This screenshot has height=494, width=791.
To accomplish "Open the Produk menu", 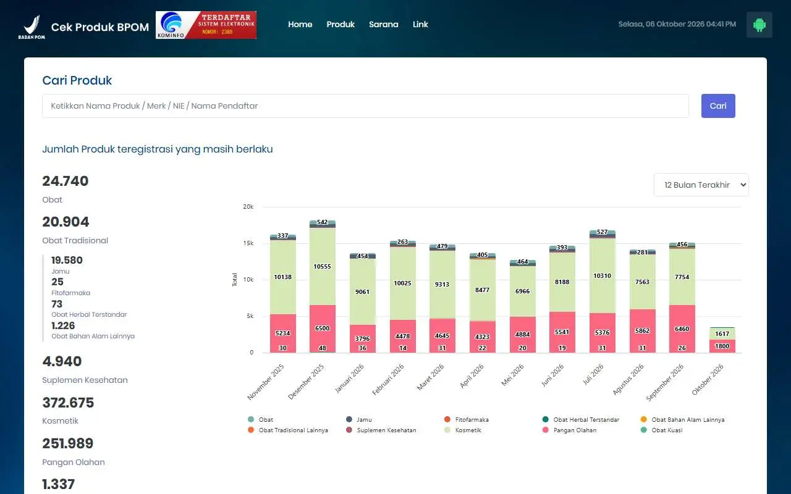I will pos(341,25).
